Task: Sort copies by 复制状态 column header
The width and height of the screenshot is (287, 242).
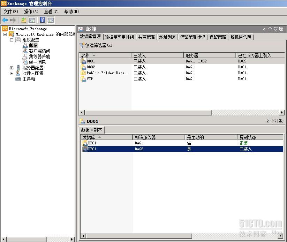Action: point(260,137)
